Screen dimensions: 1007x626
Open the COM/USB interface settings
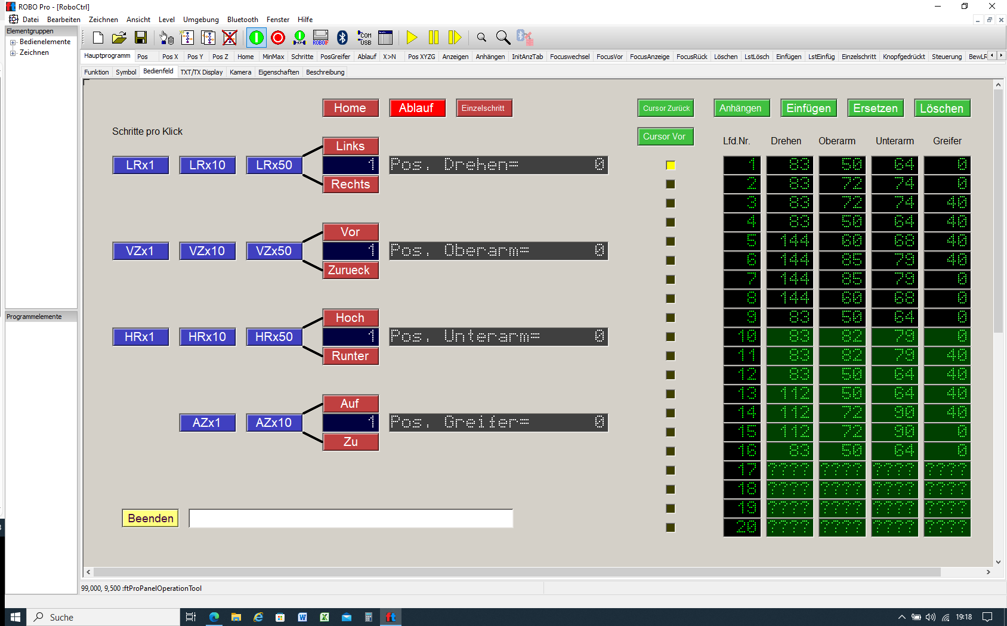click(x=364, y=38)
